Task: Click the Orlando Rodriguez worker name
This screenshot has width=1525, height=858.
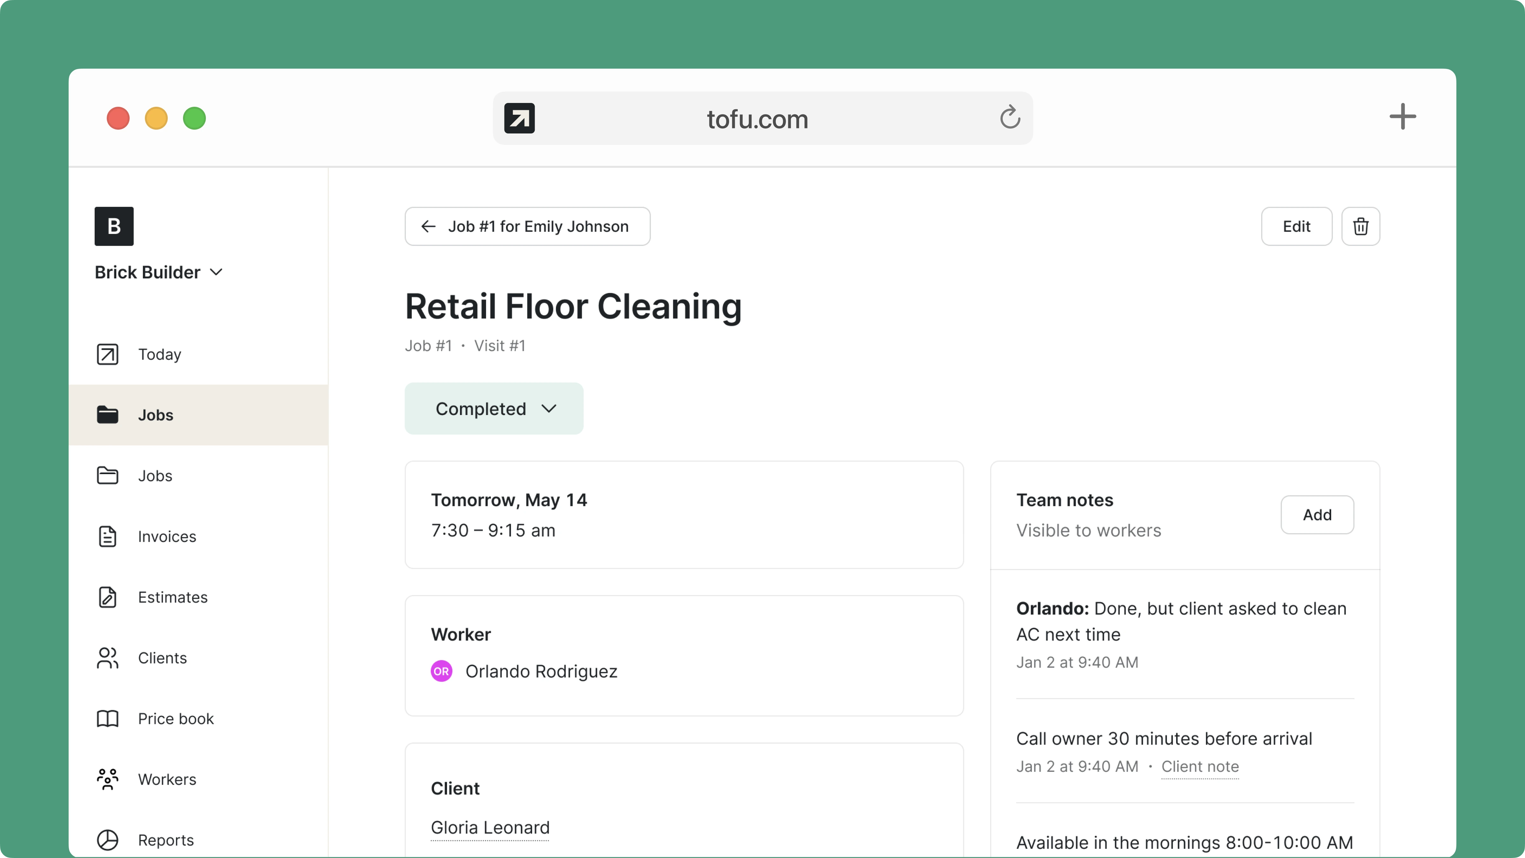Action: click(x=541, y=671)
